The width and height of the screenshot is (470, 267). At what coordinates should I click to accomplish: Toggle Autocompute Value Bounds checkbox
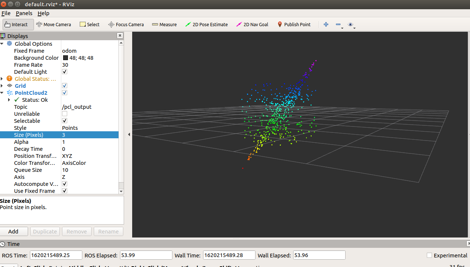65,184
